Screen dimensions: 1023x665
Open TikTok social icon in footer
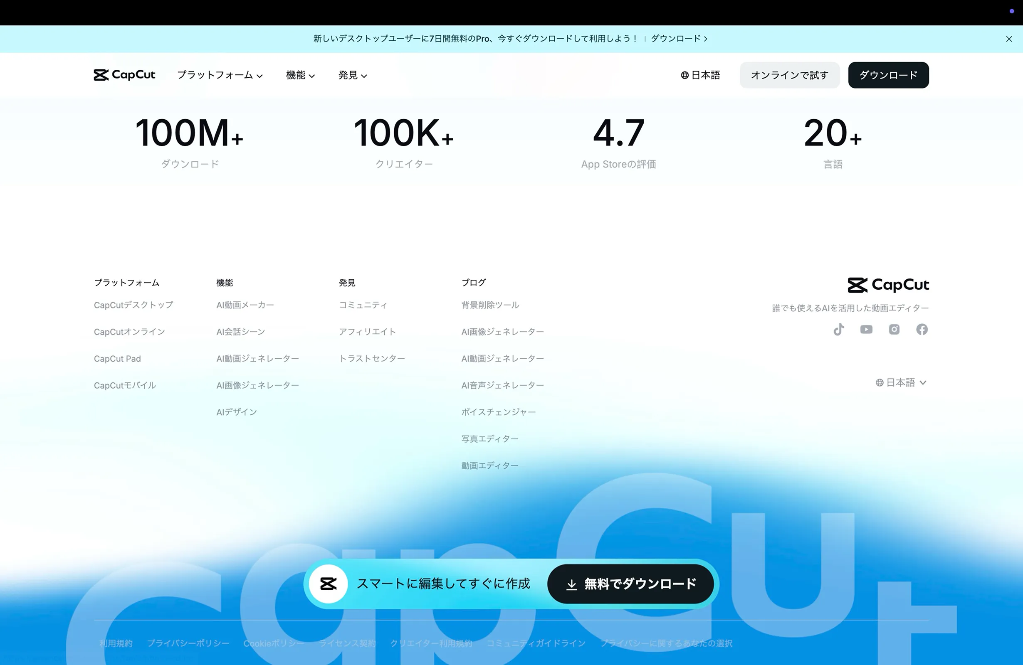pyautogui.click(x=839, y=330)
